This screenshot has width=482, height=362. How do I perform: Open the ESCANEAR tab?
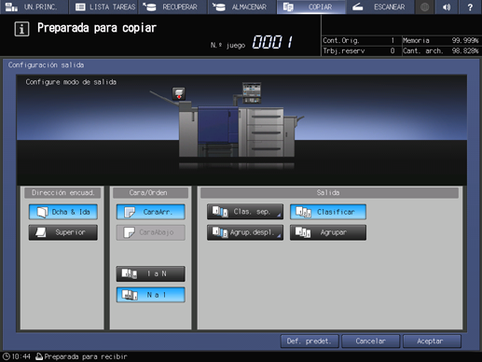coord(380,7)
